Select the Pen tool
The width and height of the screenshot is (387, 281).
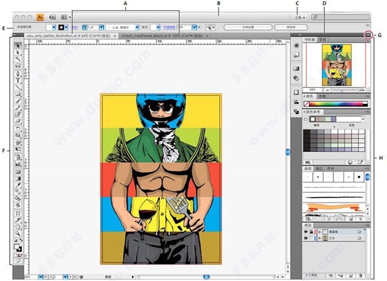click(18, 73)
